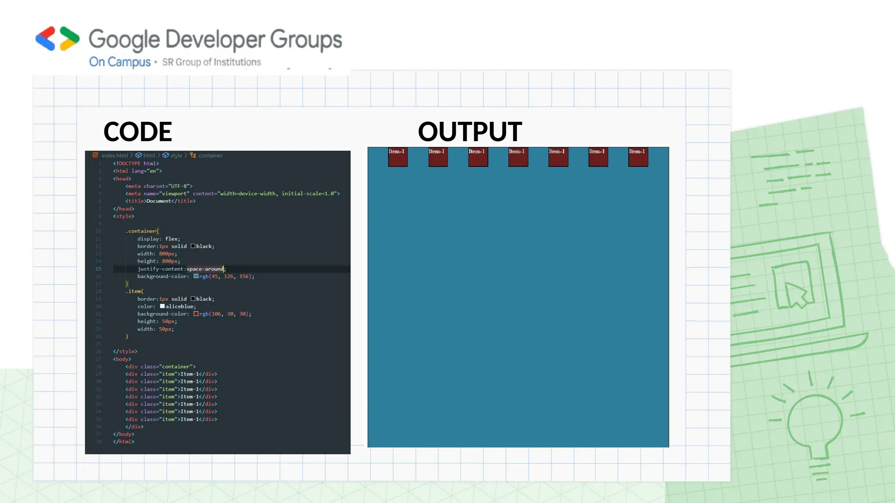
Task: Click the On Campus text link
Action: 120,62
